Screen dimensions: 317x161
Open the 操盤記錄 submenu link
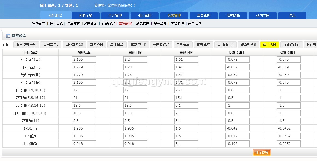coord(39,24)
